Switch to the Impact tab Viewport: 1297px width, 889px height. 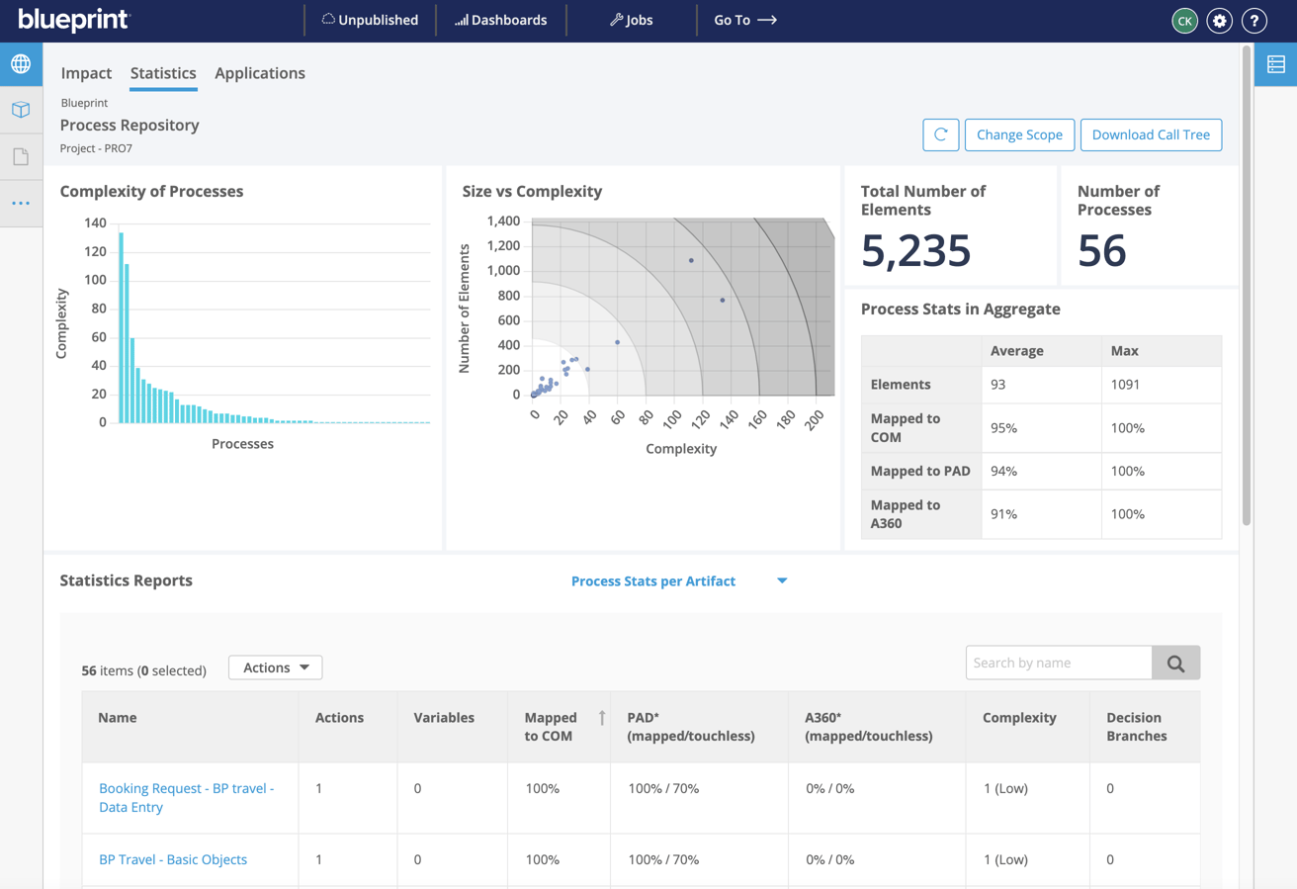(86, 73)
